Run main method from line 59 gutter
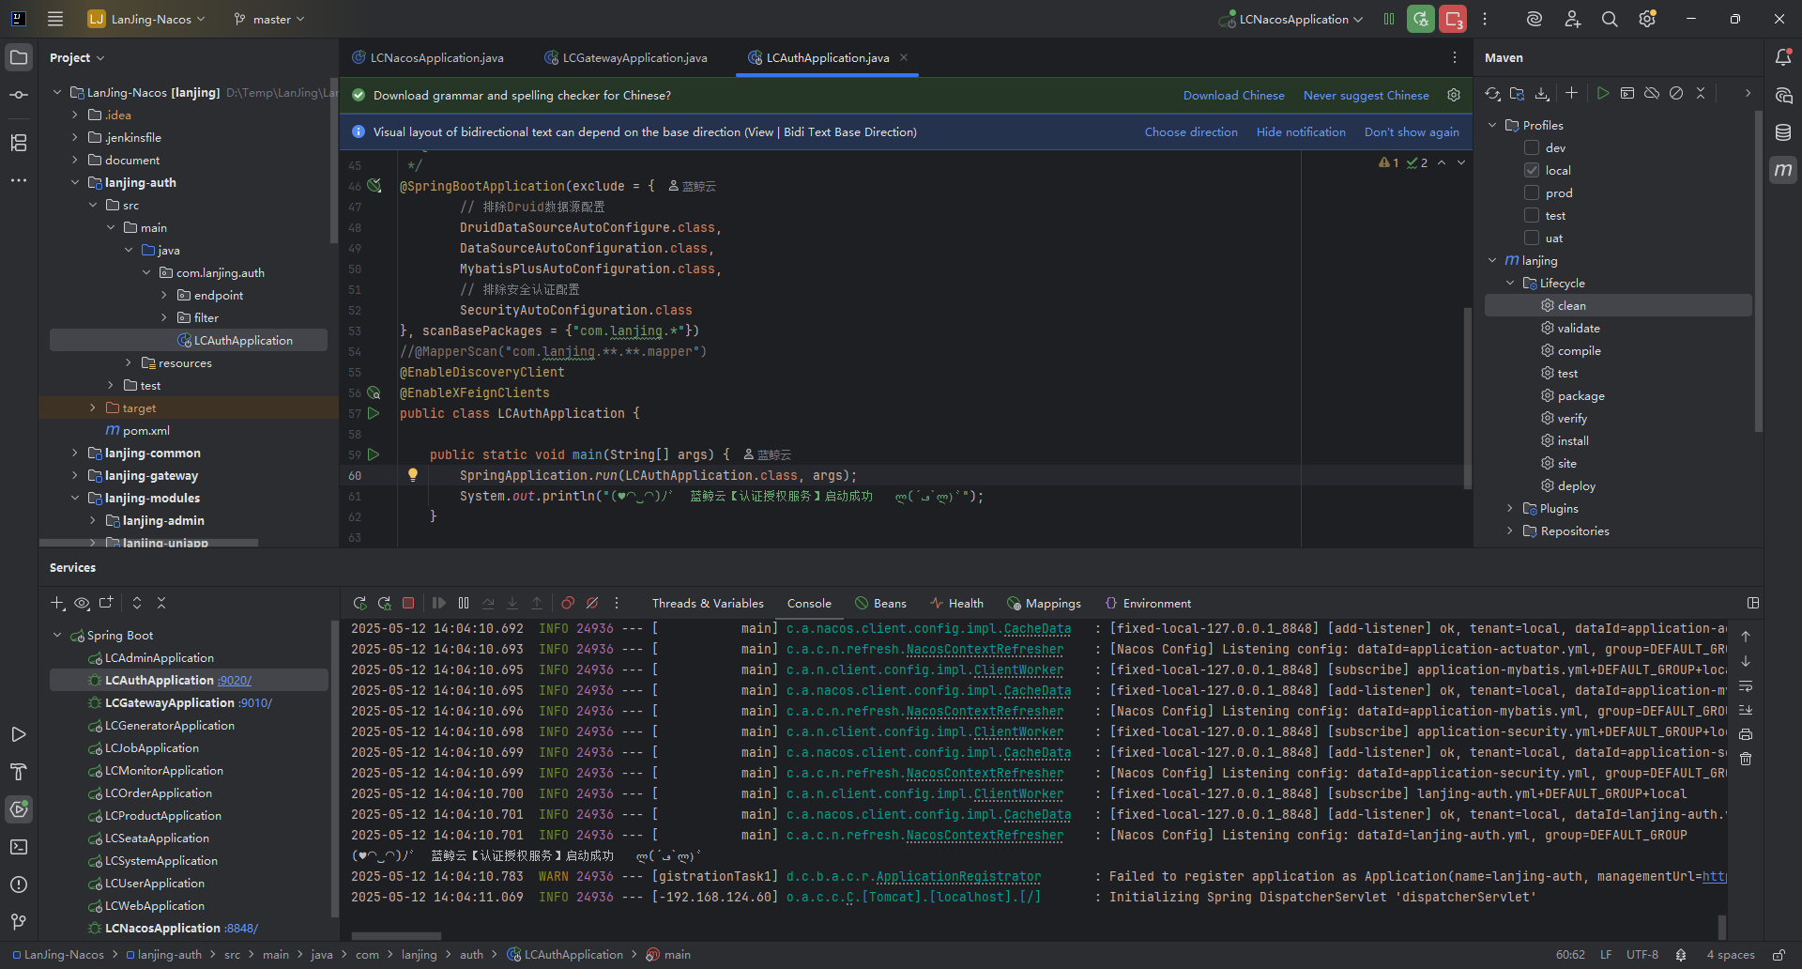 (374, 454)
